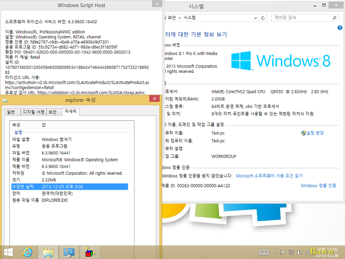Select the 언어 row
Image resolution: width=345 pixels, height=259 pixels.
[x=70, y=193]
